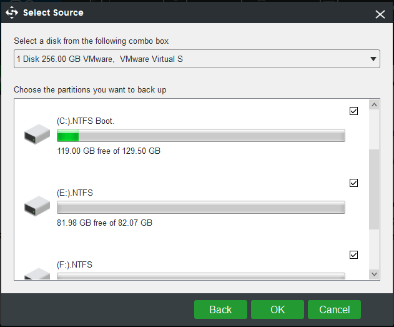
Task: Uncheck the (F:) NTFS partition checkbox
Action: coord(353,255)
